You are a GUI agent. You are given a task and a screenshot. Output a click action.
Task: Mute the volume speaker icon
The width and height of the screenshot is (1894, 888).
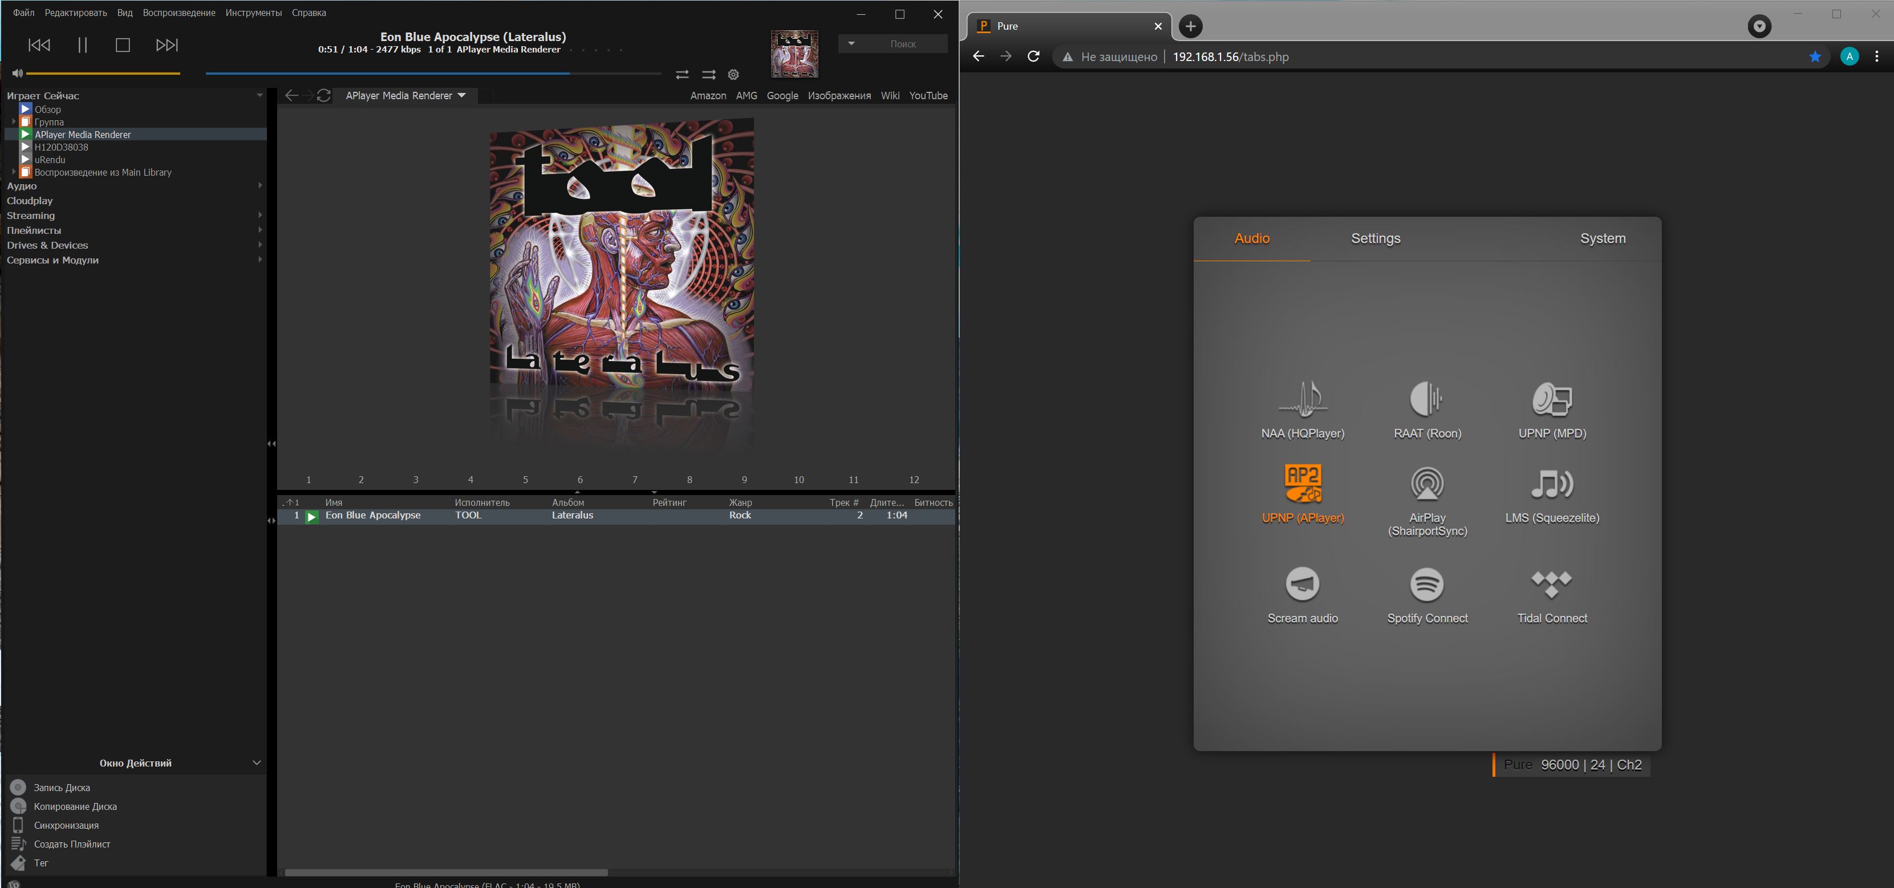(17, 74)
